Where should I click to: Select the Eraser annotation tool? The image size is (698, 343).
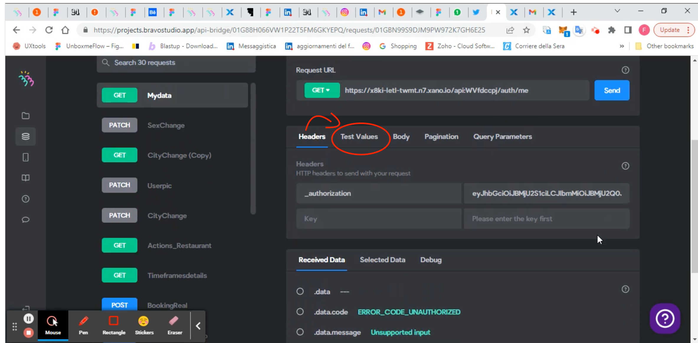[175, 325]
